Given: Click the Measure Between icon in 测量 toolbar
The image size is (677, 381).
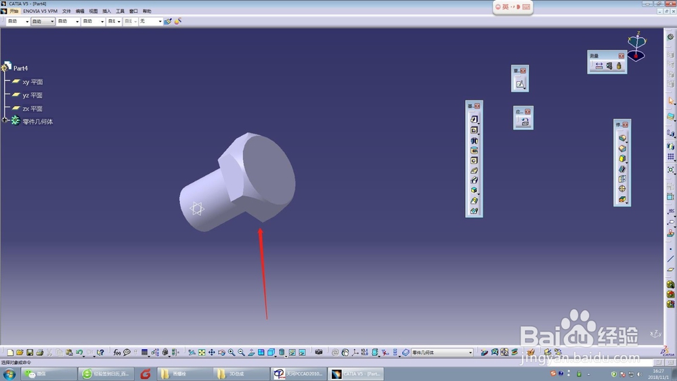Looking at the screenshot, I should (x=599, y=66).
